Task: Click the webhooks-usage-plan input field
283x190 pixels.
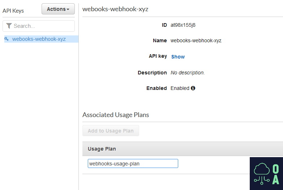Action: click(133, 164)
